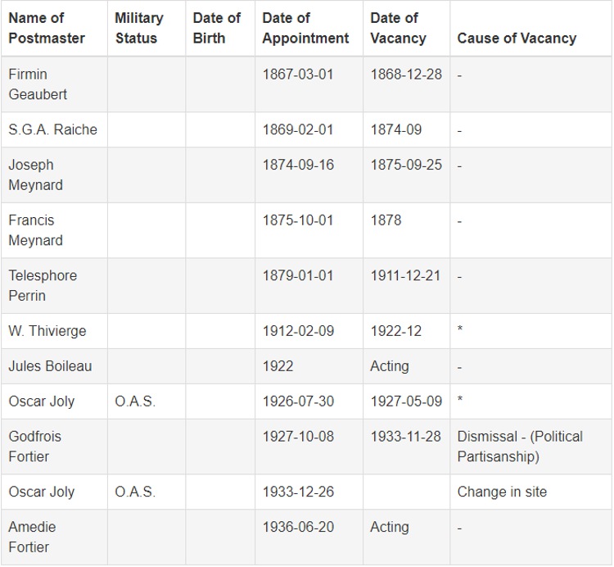Click the Godfrois Fortier name cell

click(34, 446)
